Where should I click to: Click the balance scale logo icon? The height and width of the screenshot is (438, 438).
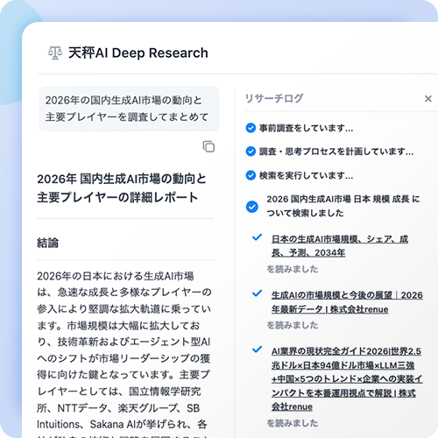click(x=55, y=53)
